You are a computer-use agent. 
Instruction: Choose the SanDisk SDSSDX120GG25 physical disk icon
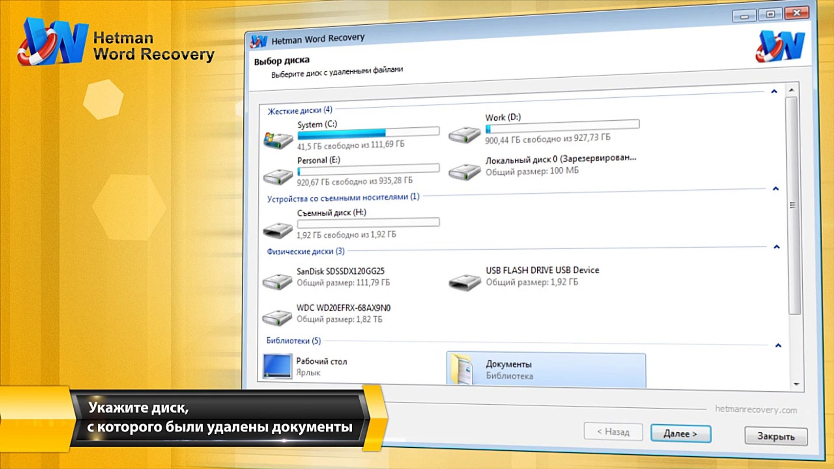tap(277, 281)
